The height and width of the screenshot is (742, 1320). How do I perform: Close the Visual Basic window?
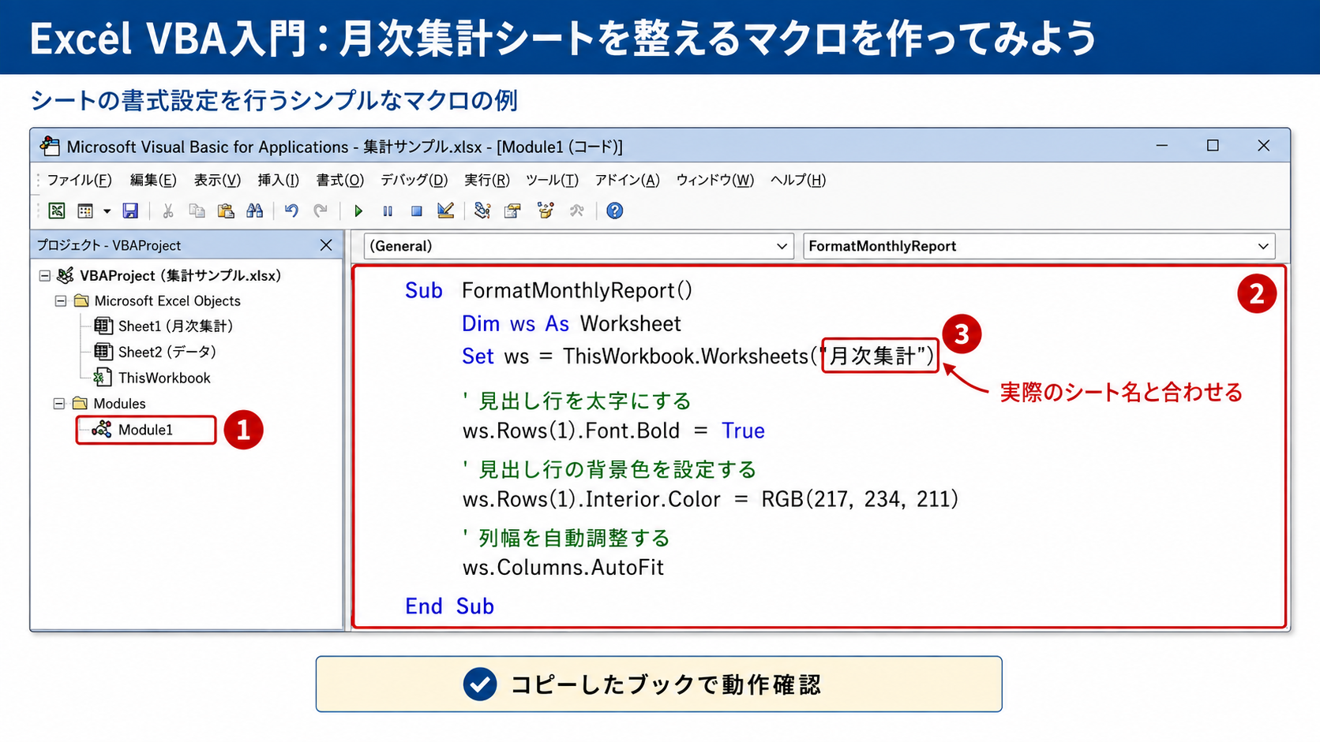tap(1264, 146)
